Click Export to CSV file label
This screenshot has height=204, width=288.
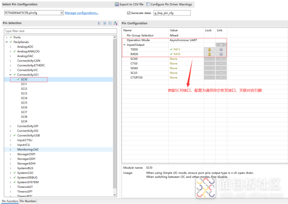pyautogui.click(x=131, y=4)
